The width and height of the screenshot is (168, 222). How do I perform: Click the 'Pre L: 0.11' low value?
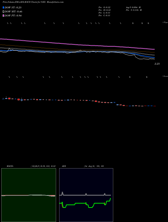tap(104, 13)
